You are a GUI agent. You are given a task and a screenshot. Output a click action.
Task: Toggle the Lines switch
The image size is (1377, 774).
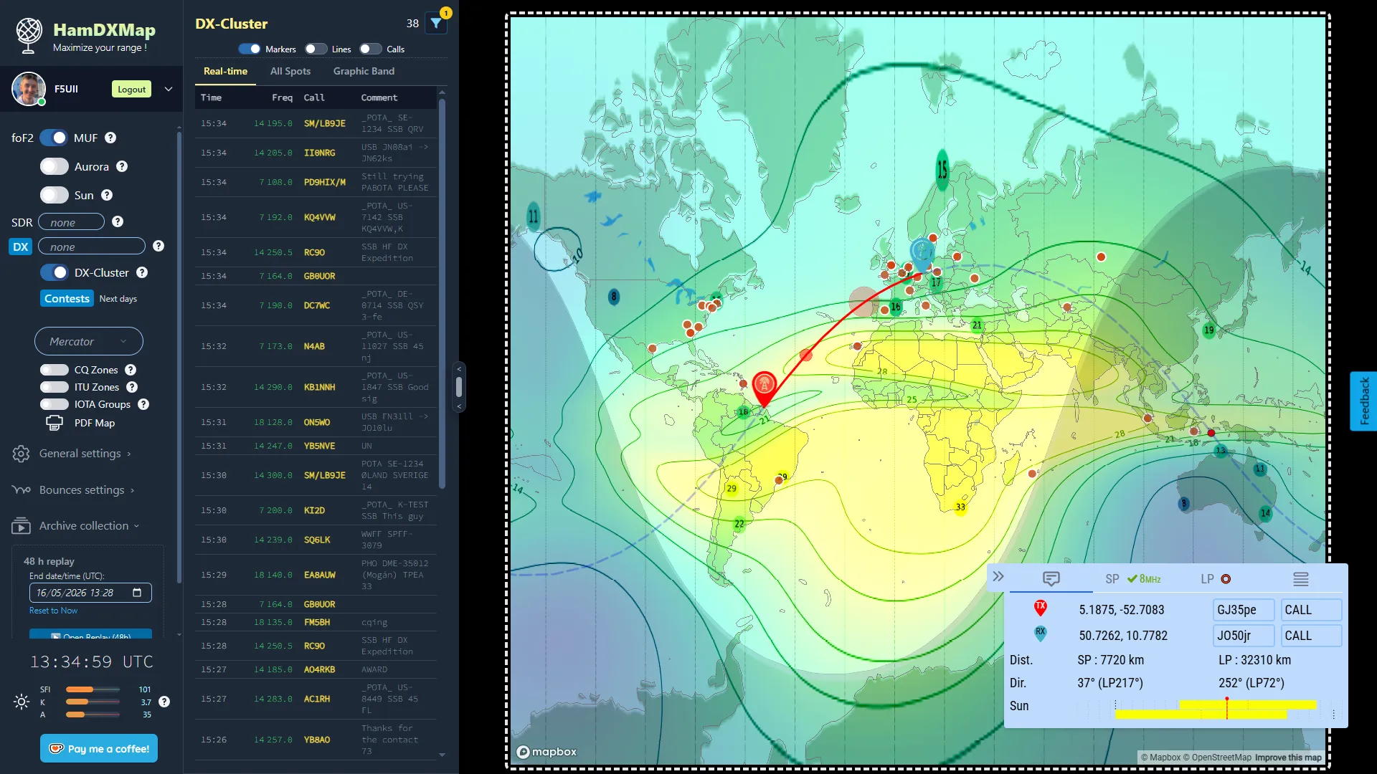pos(316,49)
